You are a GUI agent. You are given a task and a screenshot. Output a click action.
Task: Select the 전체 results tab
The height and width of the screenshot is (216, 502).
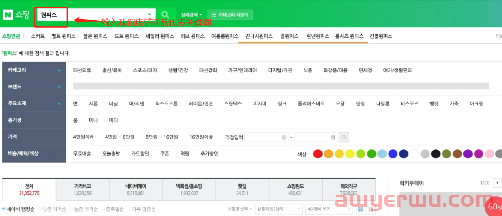pos(29,190)
